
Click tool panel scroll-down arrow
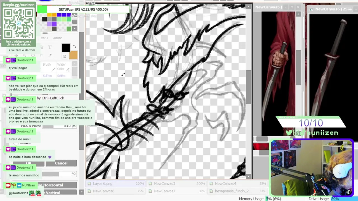81,192
